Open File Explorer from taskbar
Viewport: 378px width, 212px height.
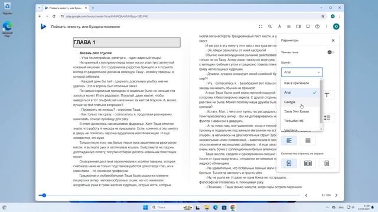click(207, 207)
